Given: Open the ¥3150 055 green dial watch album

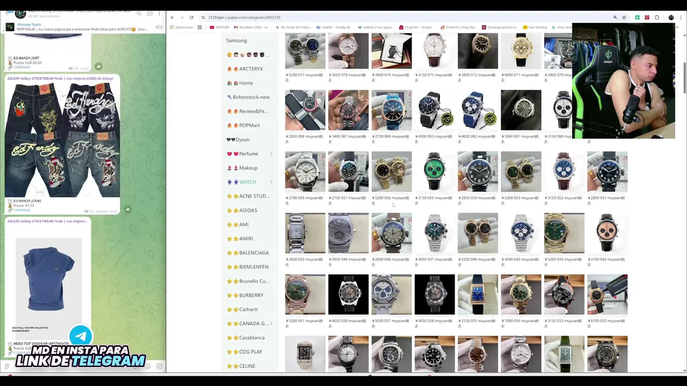Looking at the screenshot, I should (x=435, y=172).
